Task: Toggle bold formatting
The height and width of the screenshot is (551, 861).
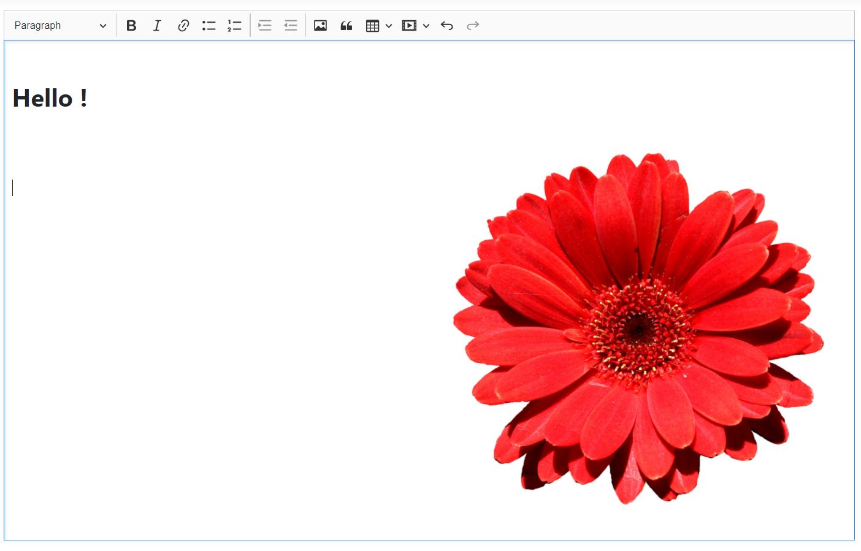Action: pyautogui.click(x=131, y=26)
